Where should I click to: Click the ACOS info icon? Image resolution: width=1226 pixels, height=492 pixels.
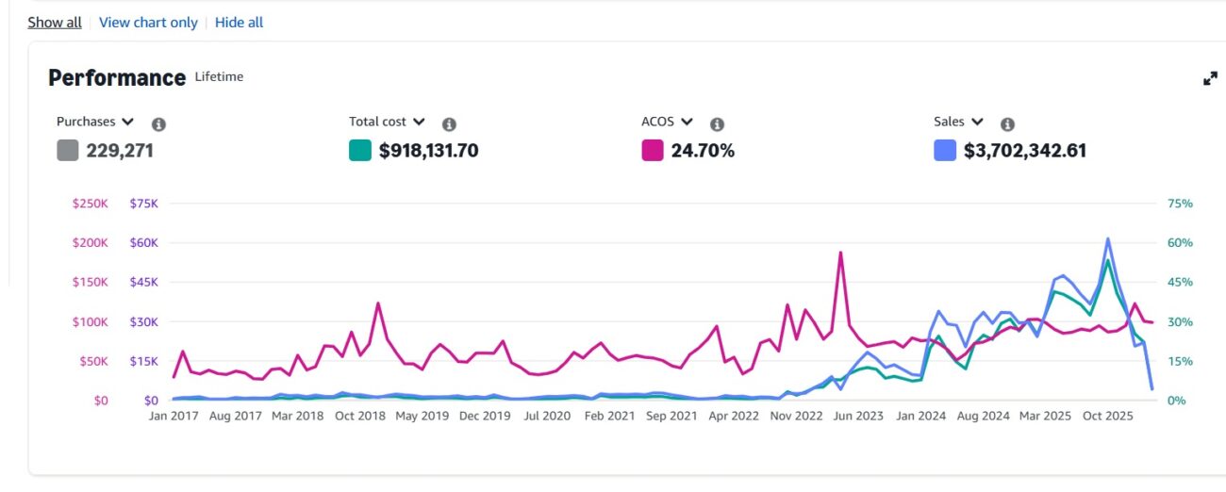[717, 124]
